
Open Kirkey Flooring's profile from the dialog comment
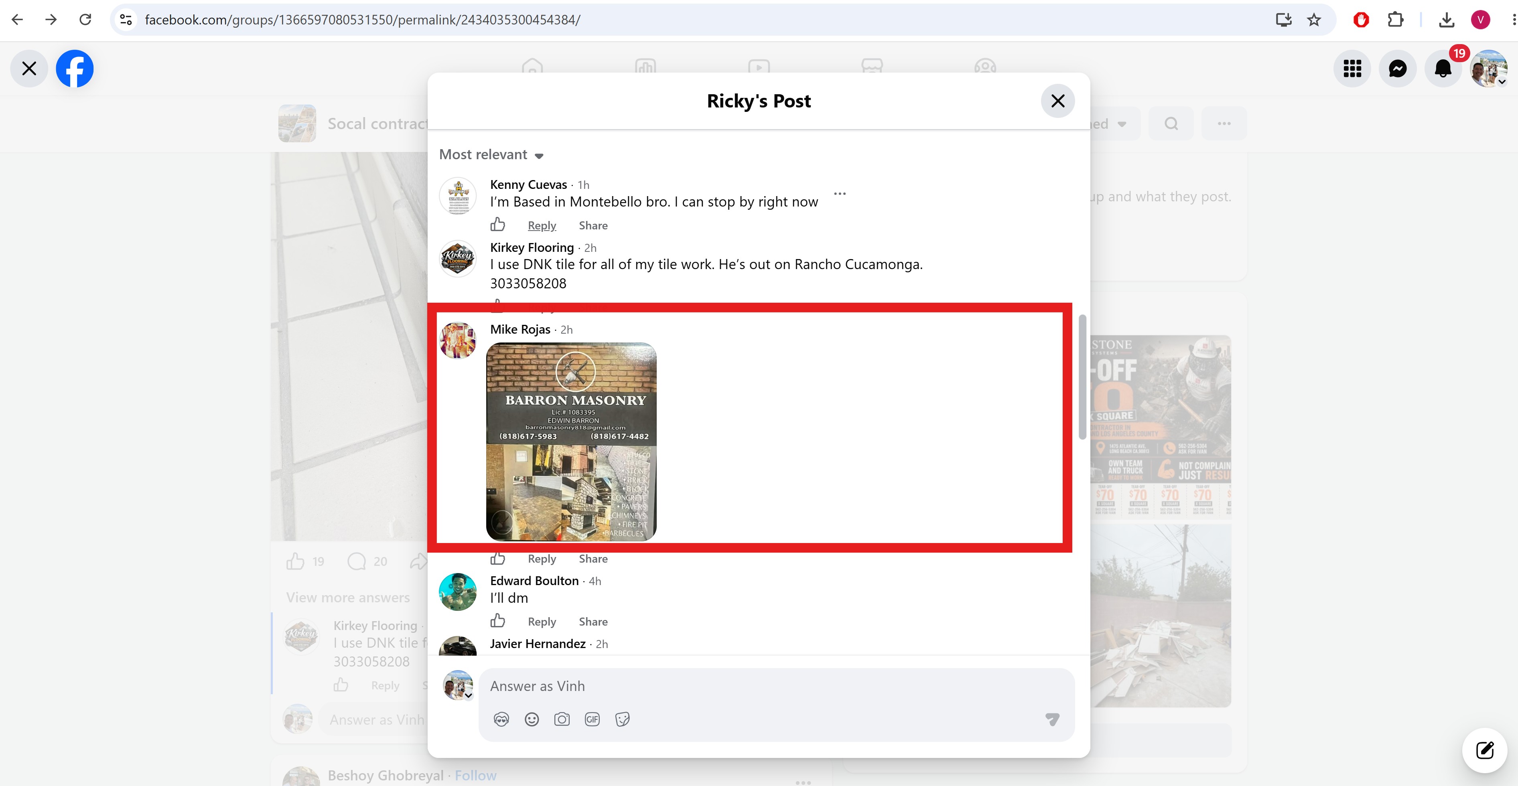[532, 247]
